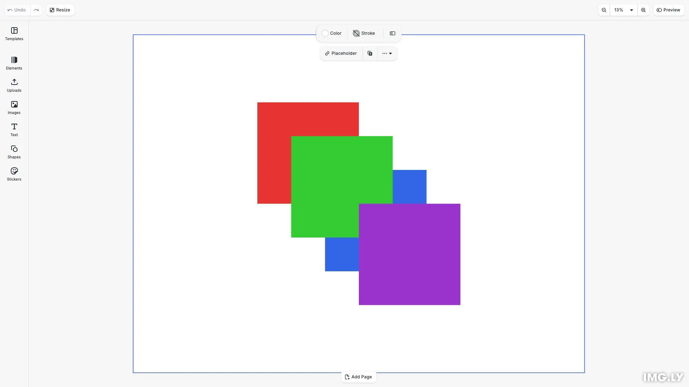Click the Add Page button
The width and height of the screenshot is (689, 387).
(x=358, y=377)
